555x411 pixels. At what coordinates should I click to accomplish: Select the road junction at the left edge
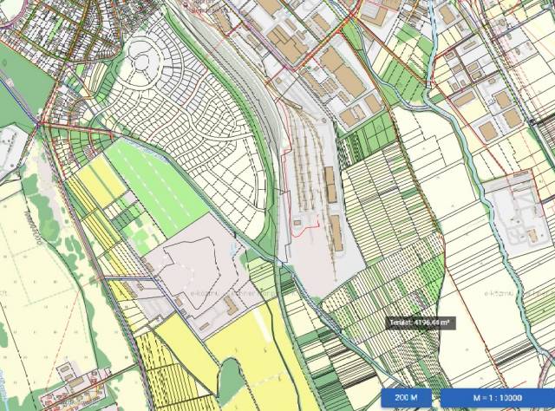click(39, 124)
